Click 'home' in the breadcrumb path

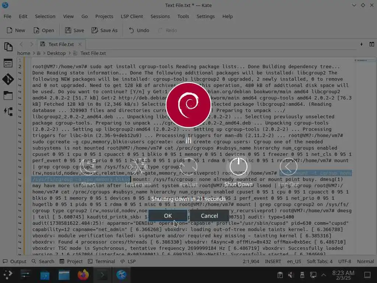click(24, 53)
